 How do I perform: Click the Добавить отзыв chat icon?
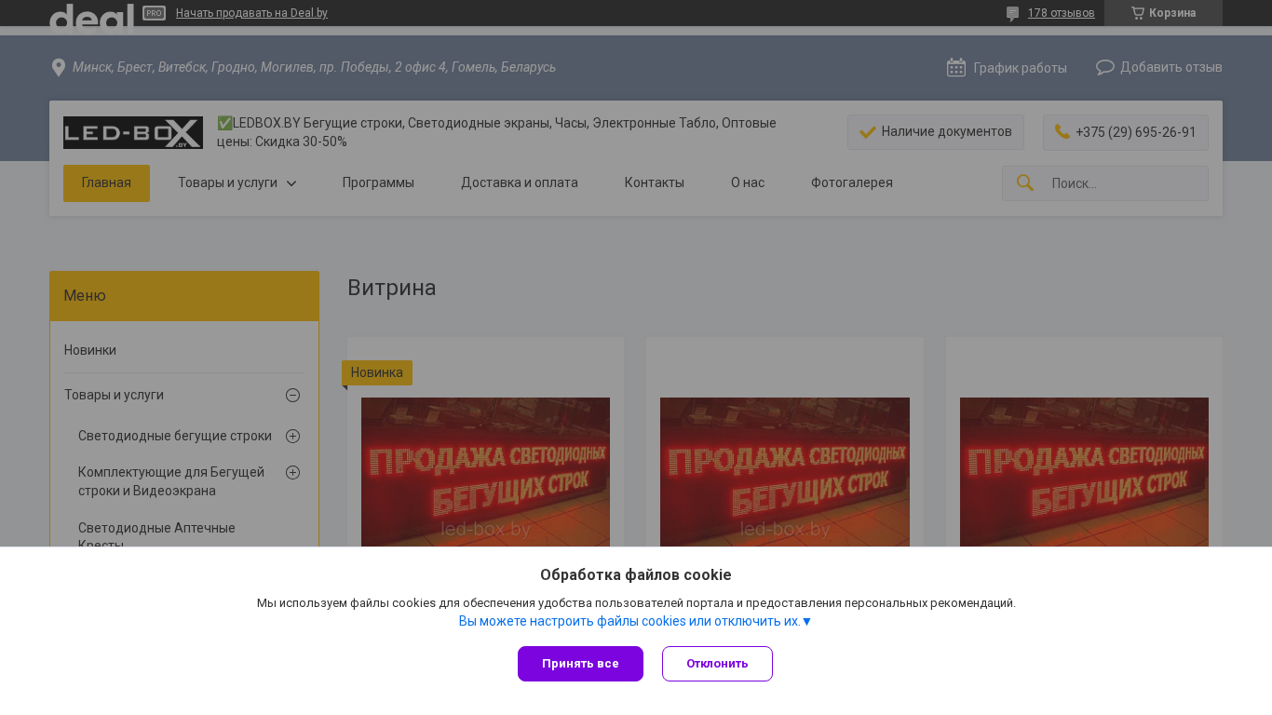pos(1105,67)
